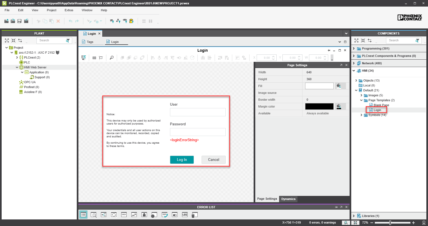Click the User input field on the page
Image resolution: width=428 pixels, height=226 pixels.
click(198, 112)
